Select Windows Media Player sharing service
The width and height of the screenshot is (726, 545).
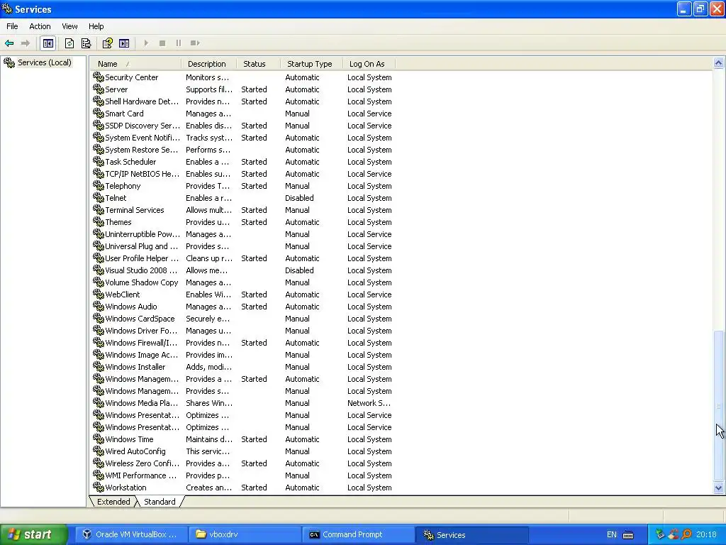(x=243, y=403)
